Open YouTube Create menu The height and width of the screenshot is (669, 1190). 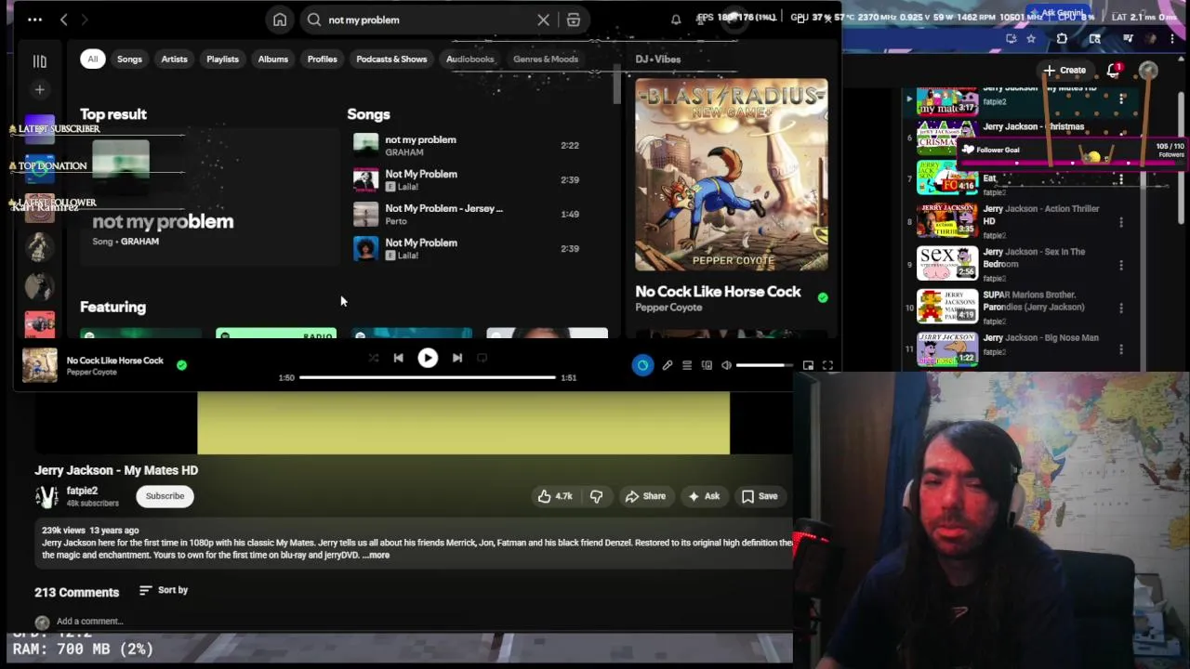coord(1064,71)
